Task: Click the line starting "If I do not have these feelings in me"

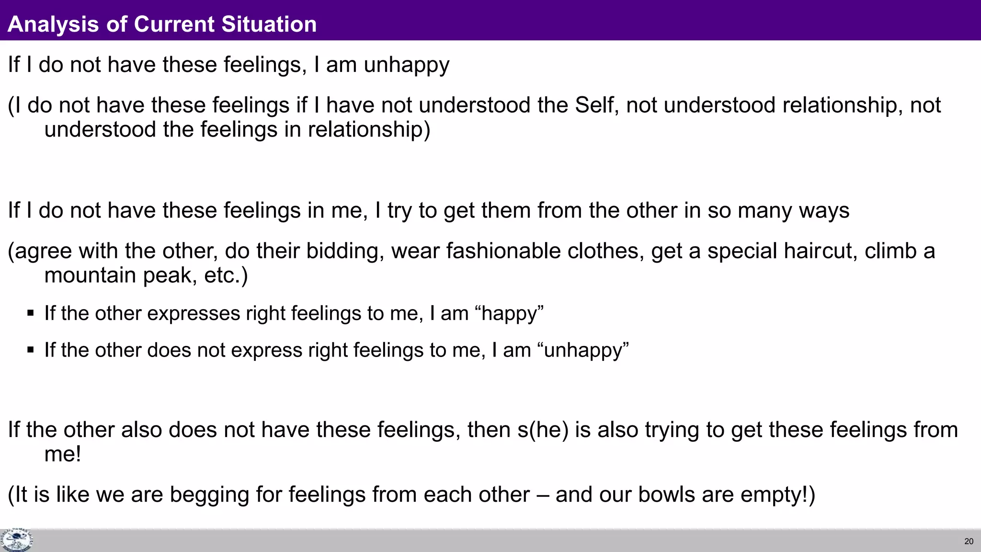Action: pos(428,210)
